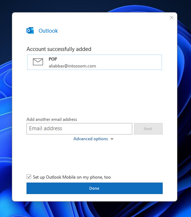The image size is (191, 217).
Task: Click the Outlook title text
Action: (x=48, y=31)
